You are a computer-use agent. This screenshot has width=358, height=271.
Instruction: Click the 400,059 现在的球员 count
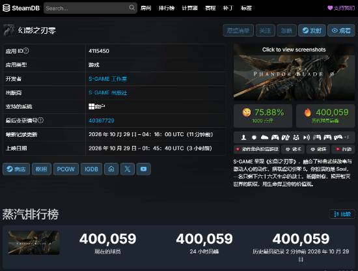(108, 239)
